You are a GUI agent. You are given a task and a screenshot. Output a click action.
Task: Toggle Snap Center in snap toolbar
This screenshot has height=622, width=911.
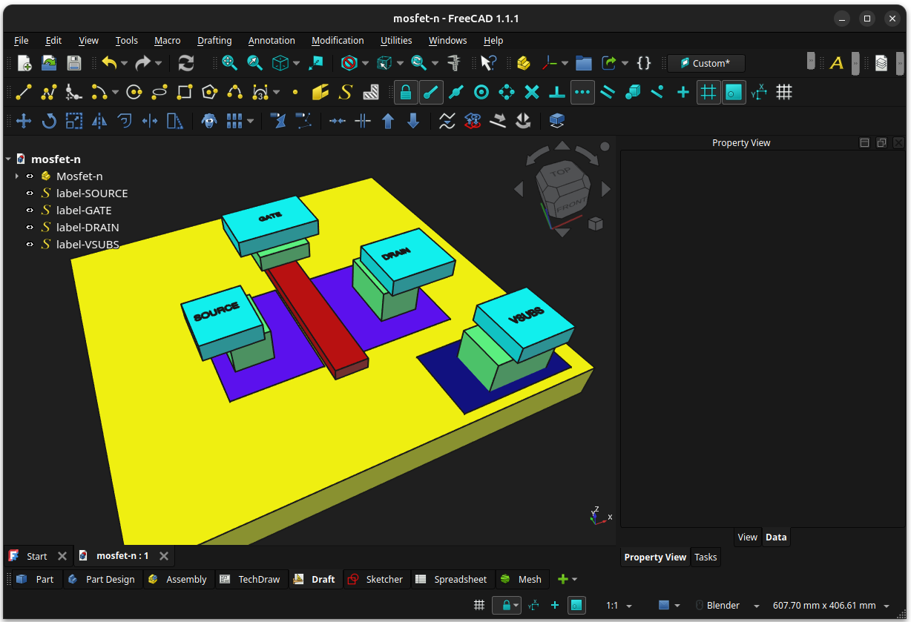(481, 92)
